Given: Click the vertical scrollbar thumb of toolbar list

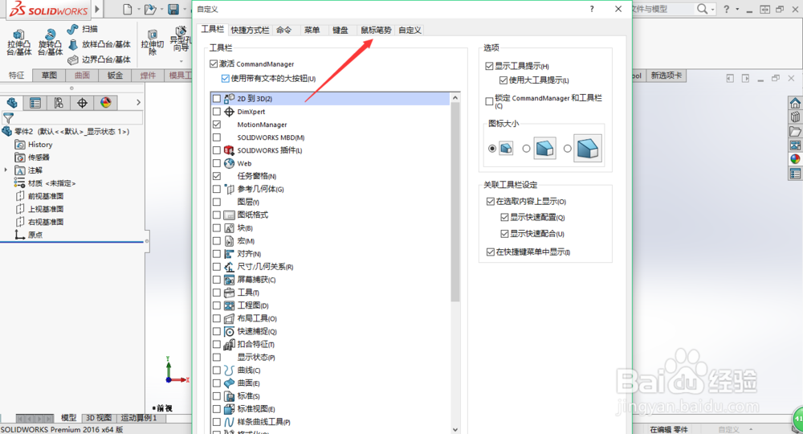Looking at the screenshot, I should tap(455, 203).
